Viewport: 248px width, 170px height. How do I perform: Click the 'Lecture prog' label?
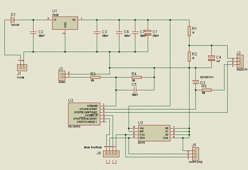(x=196, y=162)
